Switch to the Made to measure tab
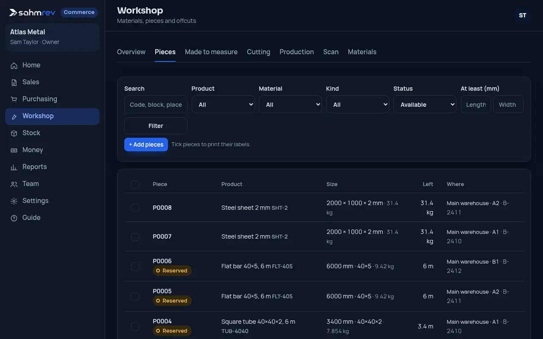 pyautogui.click(x=211, y=52)
